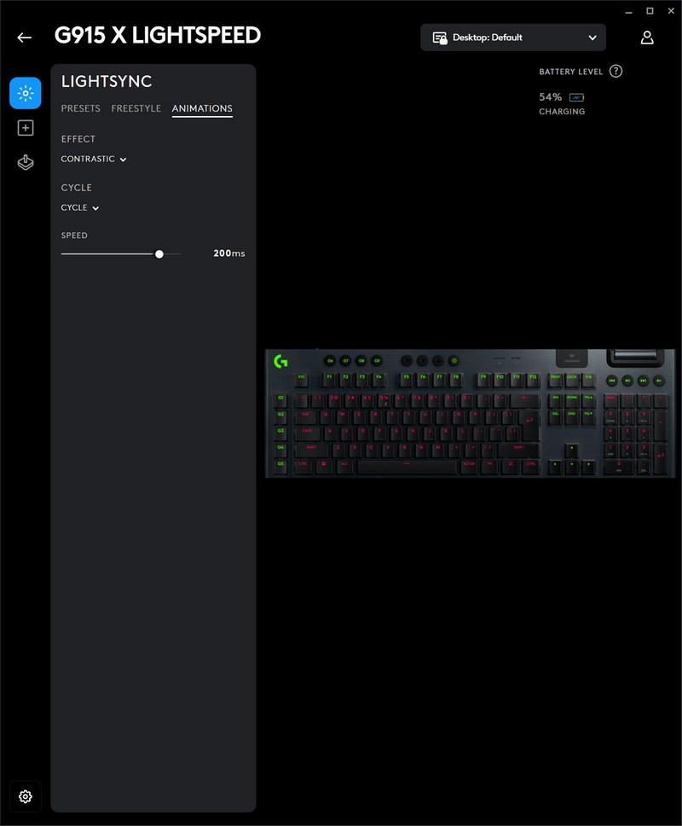Expand the Desktop: Default profile dropdown
682x826 pixels.
tap(513, 38)
